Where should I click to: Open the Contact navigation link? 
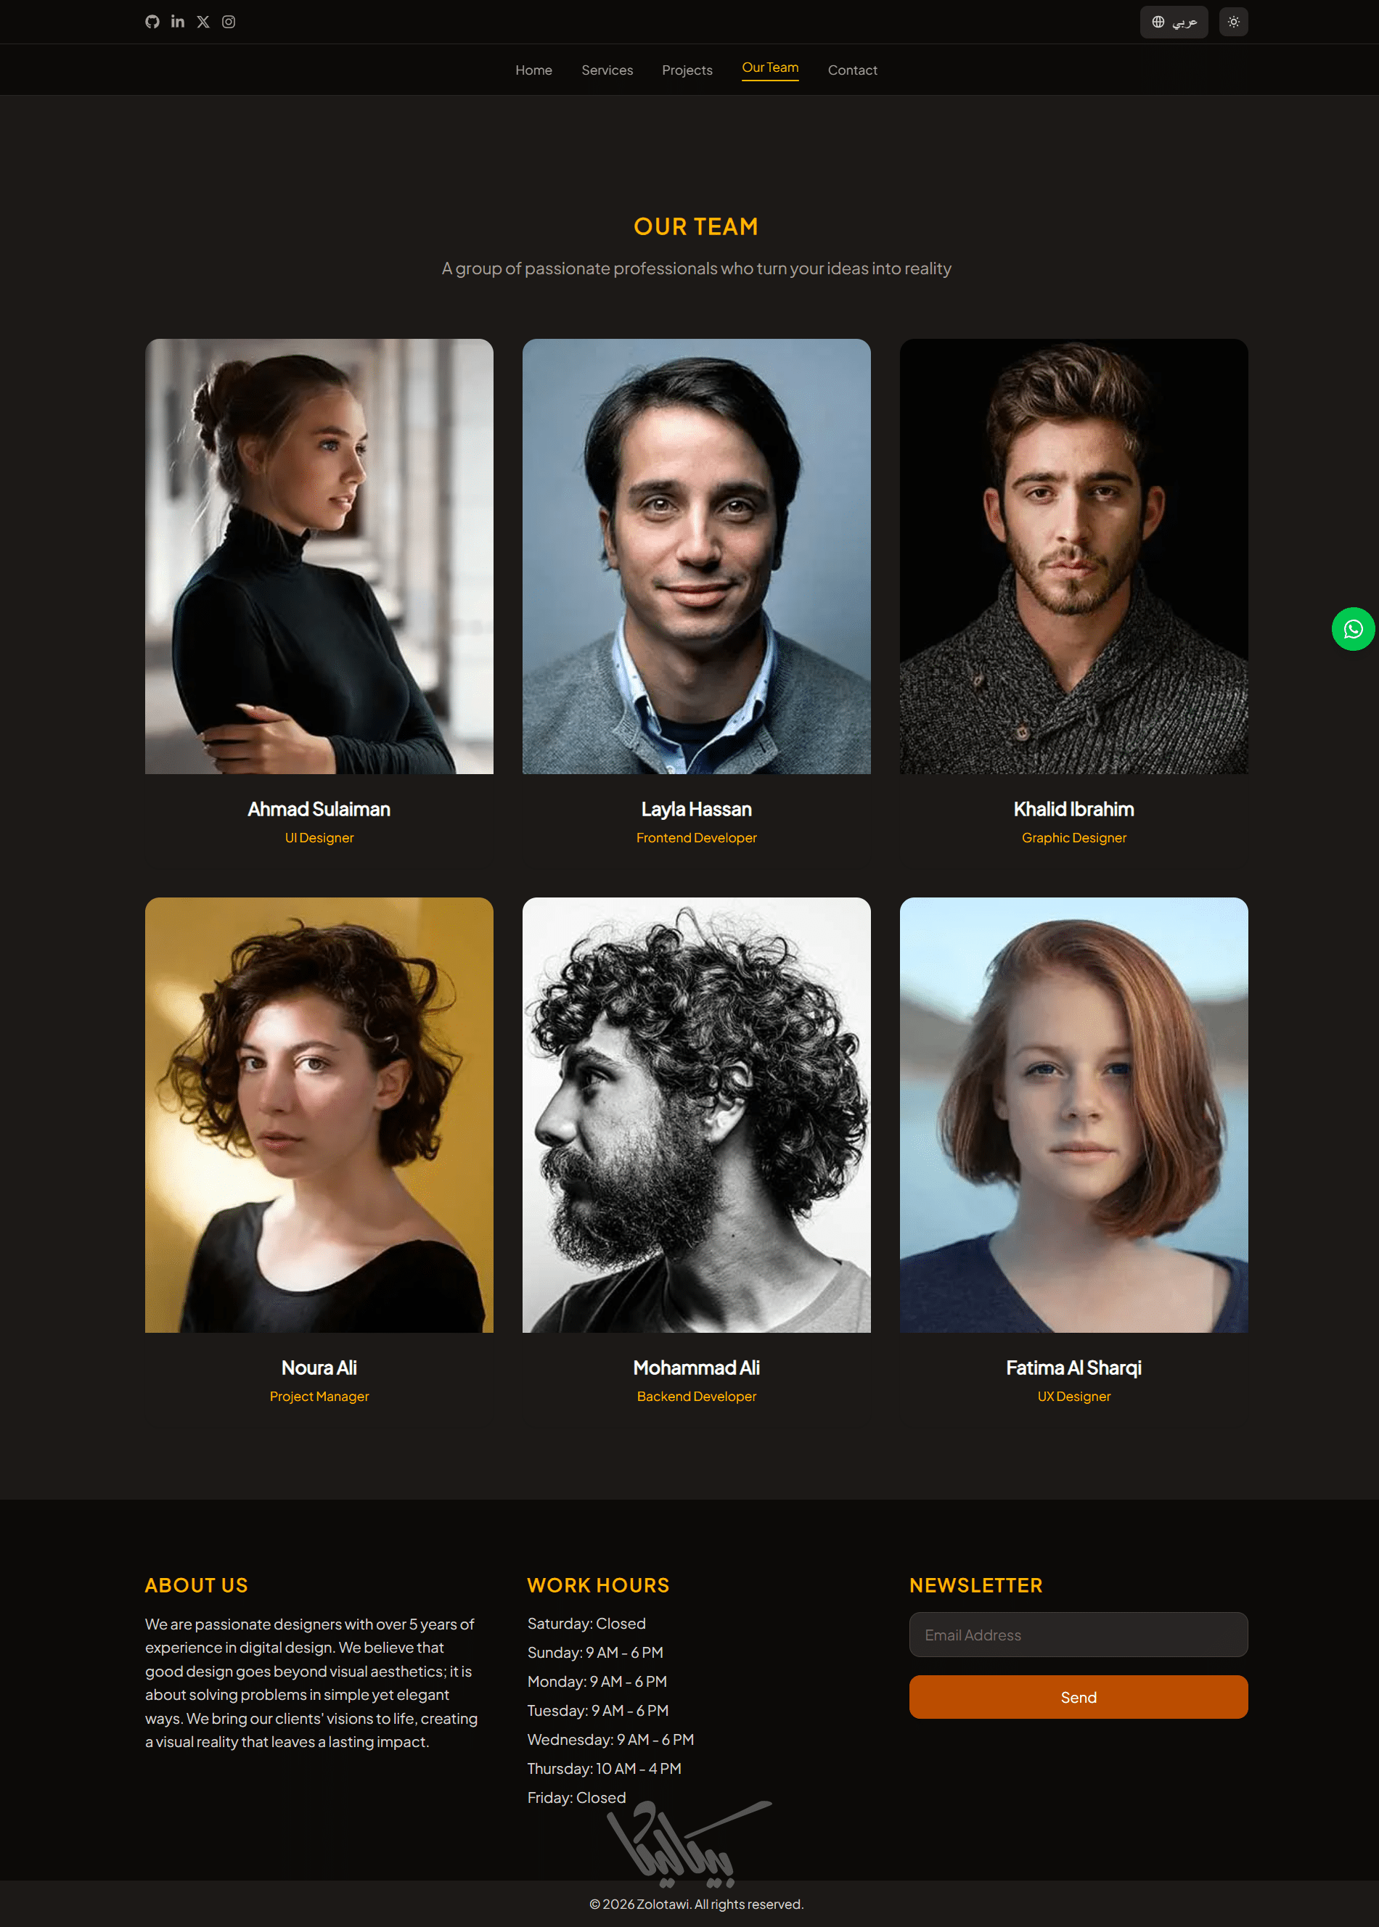point(853,70)
